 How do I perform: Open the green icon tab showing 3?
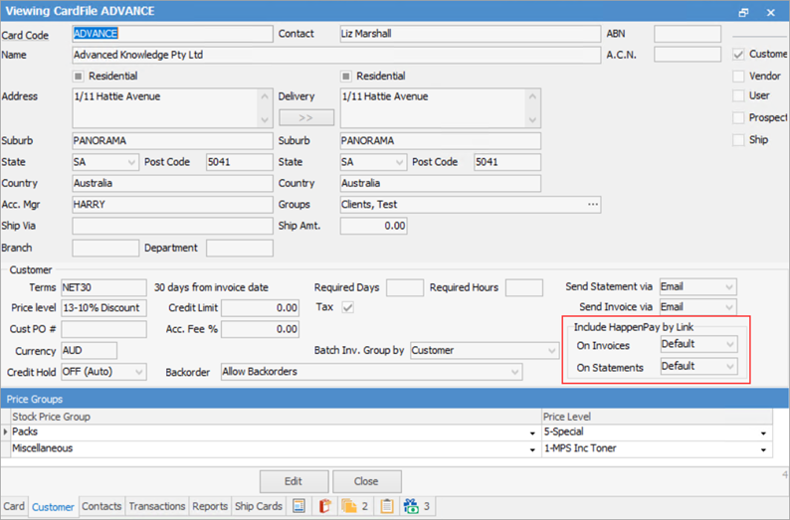[417, 506]
